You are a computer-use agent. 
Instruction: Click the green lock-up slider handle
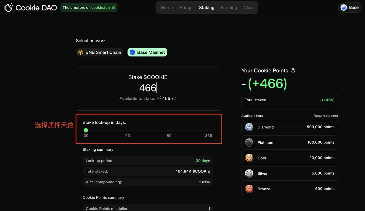coord(86,130)
